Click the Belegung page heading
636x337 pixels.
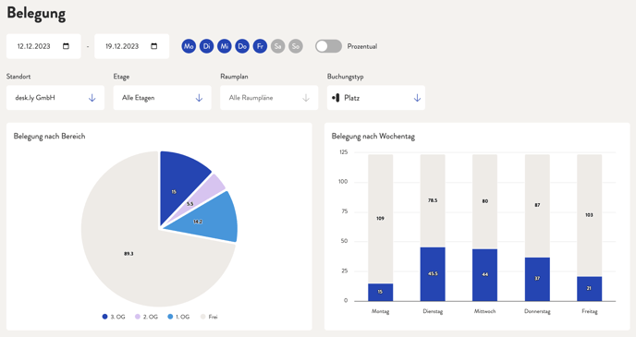pyautogui.click(x=36, y=13)
